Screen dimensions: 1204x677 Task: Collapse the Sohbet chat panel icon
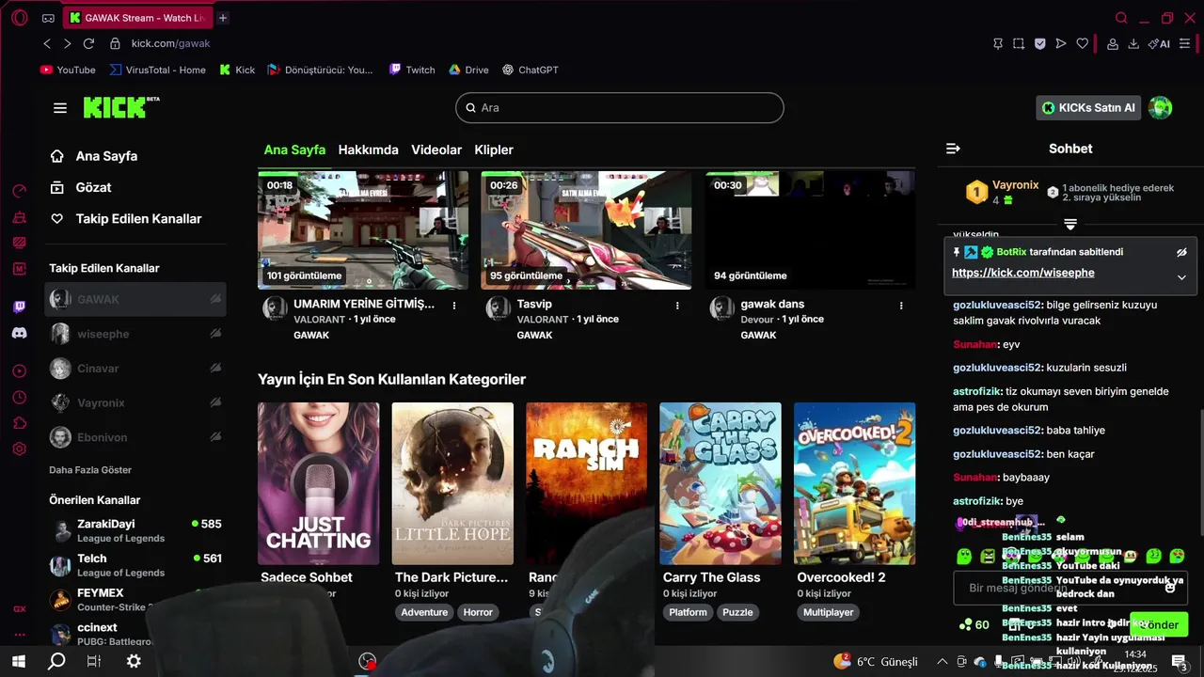(x=953, y=149)
